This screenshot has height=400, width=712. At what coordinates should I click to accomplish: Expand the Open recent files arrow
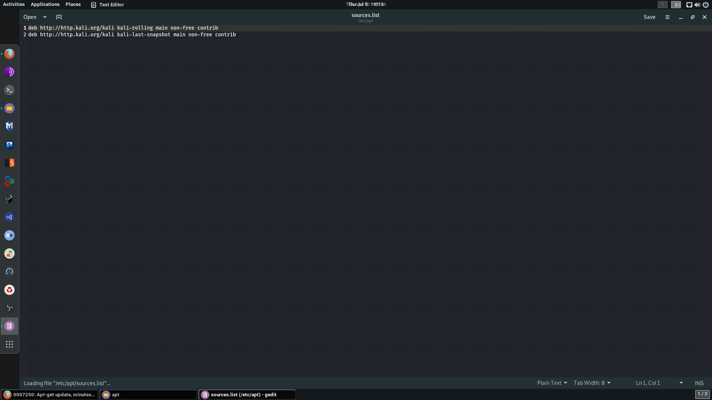45,17
